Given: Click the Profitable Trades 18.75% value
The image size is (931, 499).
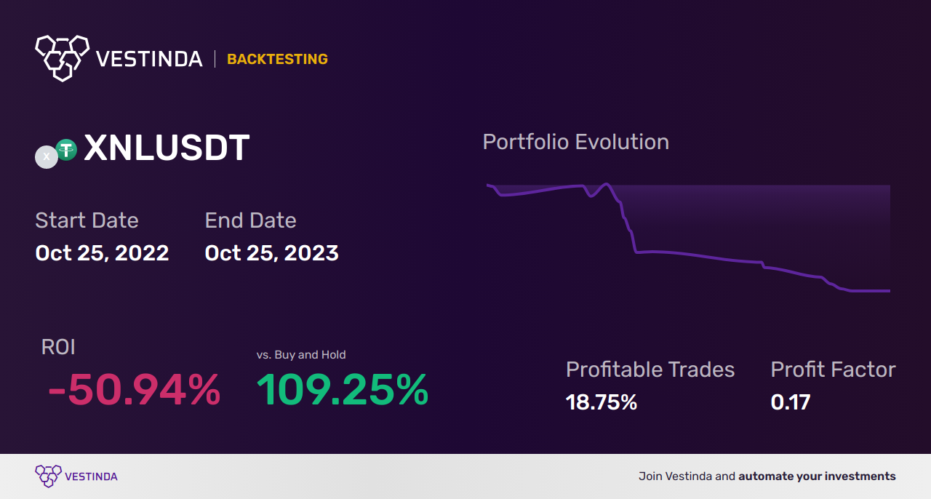Looking at the screenshot, I should 602,402.
